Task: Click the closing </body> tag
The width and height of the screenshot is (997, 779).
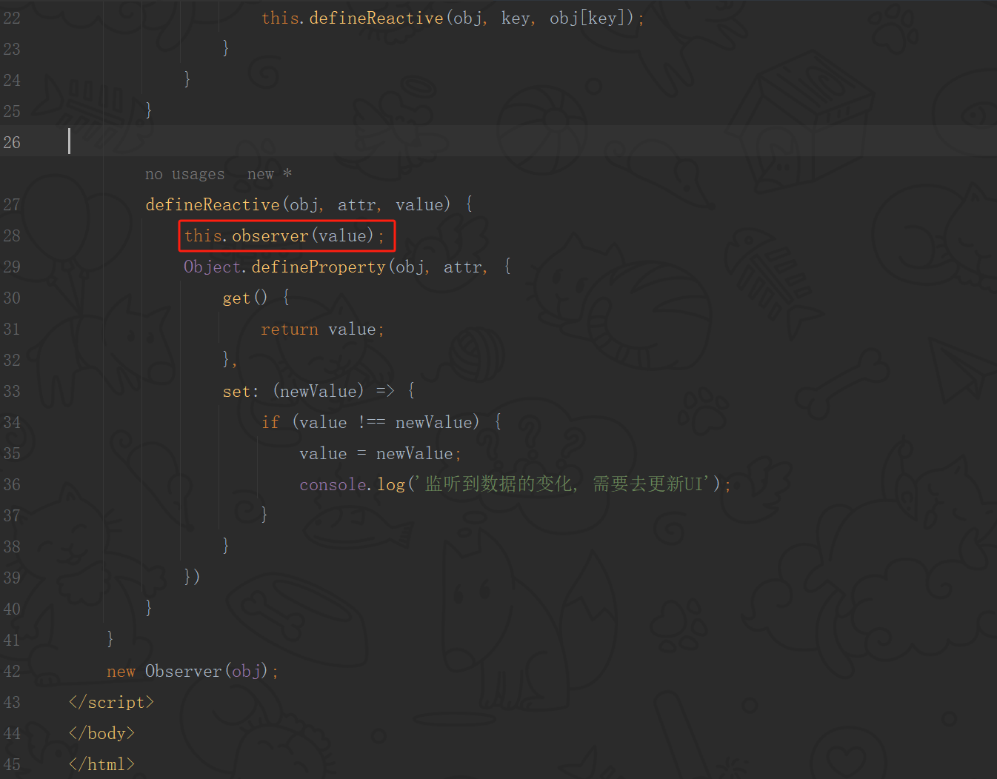Action: pos(101,733)
